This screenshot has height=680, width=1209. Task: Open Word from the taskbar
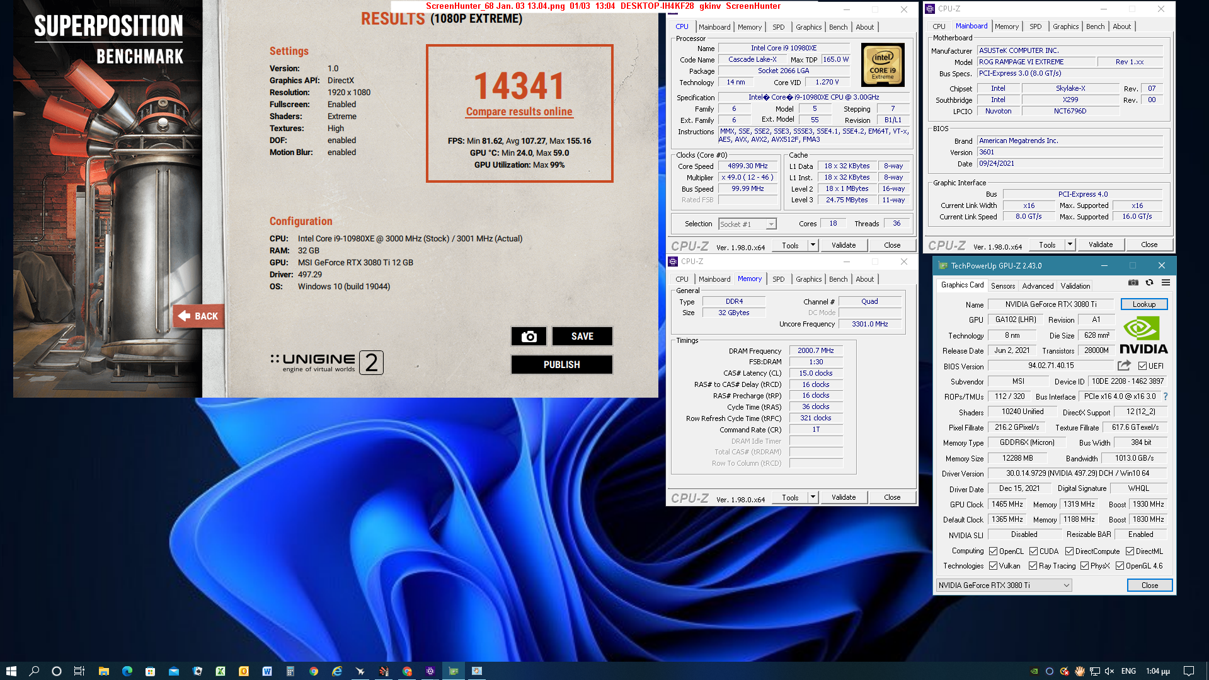click(x=266, y=671)
